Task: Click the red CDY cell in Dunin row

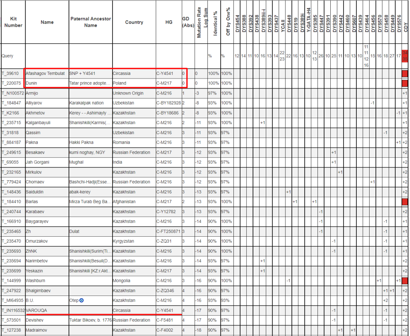Action: point(404,83)
